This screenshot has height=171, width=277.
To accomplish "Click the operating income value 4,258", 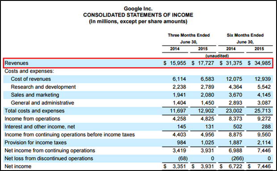I will [x=179, y=119].
